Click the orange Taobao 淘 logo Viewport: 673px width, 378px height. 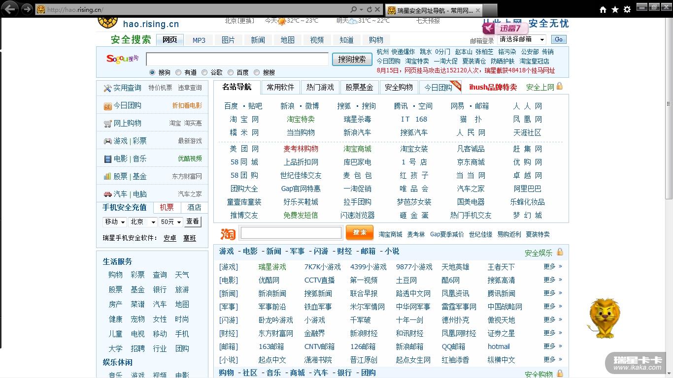click(x=228, y=233)
